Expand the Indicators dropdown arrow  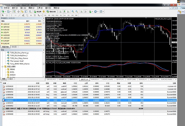coord(92,12)
